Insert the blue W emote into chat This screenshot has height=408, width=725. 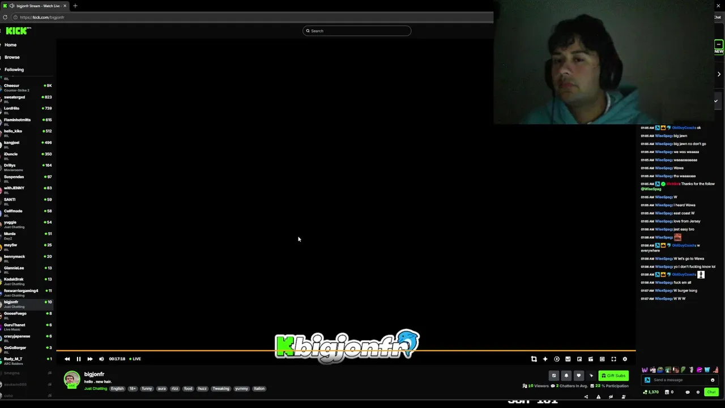pyautogui.click(x=707, y=370)
